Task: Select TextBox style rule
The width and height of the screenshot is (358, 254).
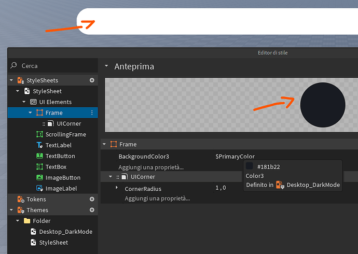Action: (56, 167)
